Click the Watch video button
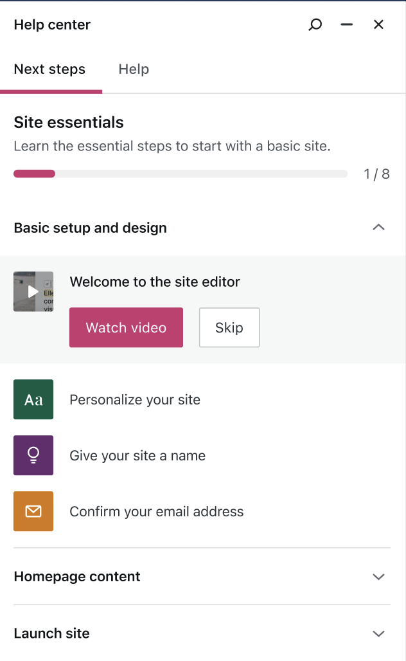Screen dimensions: 406x661 point(127,327)
